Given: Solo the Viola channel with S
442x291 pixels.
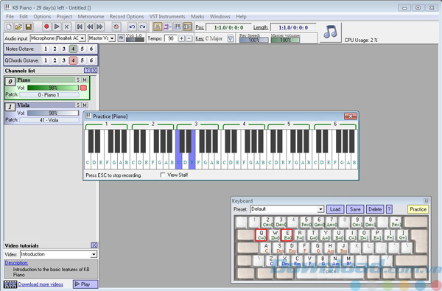Looking at the screenshot, I should pyautogui.click(x=78, y=105).
